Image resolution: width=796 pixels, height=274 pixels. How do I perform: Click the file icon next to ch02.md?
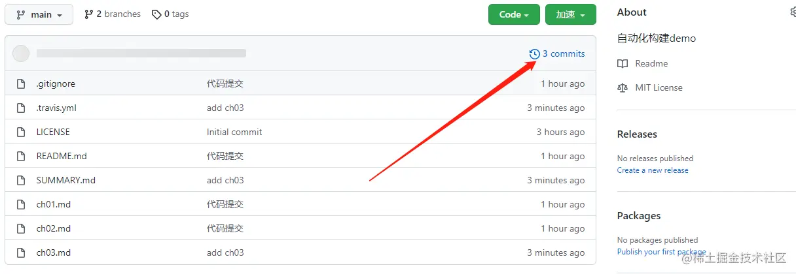[x=21, y=228]
